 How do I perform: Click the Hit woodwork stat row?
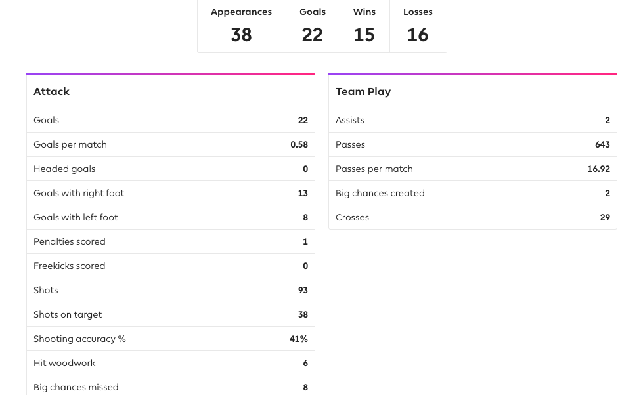point(170,363)
